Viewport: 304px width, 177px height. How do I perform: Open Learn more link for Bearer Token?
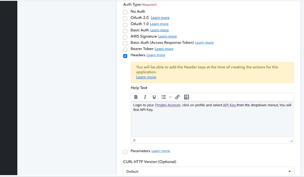point(164,49)
